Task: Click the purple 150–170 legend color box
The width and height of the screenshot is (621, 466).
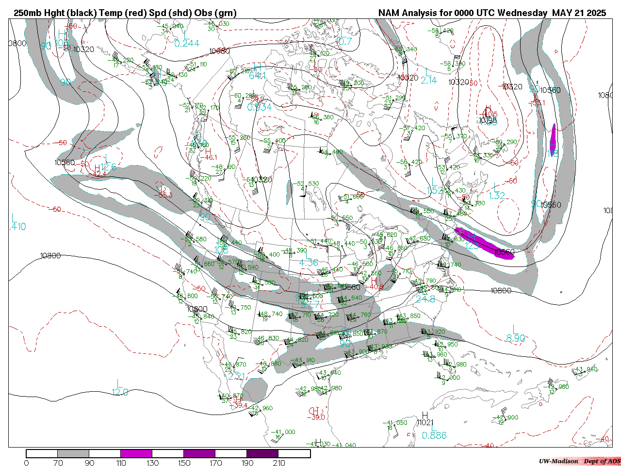Action: pos(199,453)
